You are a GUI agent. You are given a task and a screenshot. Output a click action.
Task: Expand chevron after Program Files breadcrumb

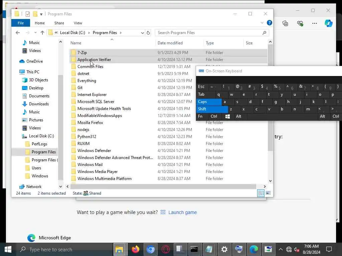pyautogui.click(x=121, y=33)
